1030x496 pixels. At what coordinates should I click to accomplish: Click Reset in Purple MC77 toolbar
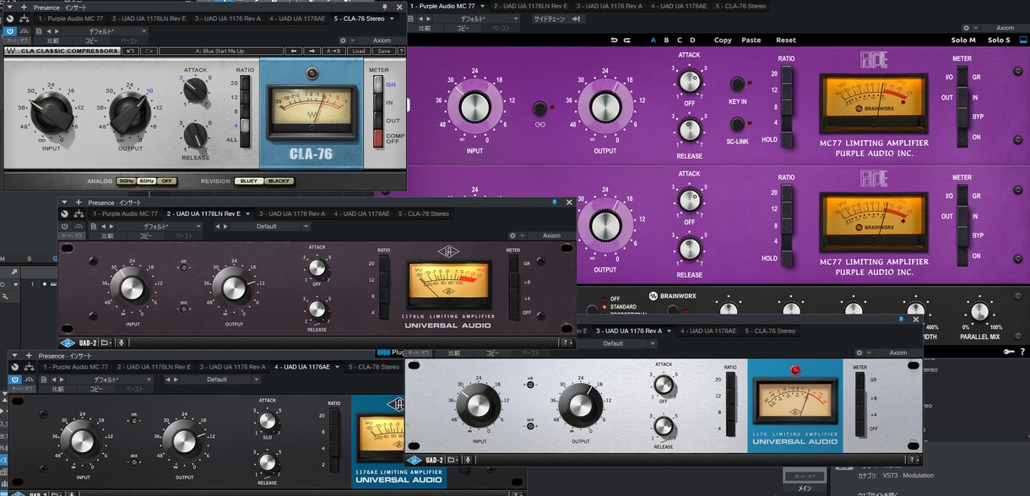[x=786, y=40]
